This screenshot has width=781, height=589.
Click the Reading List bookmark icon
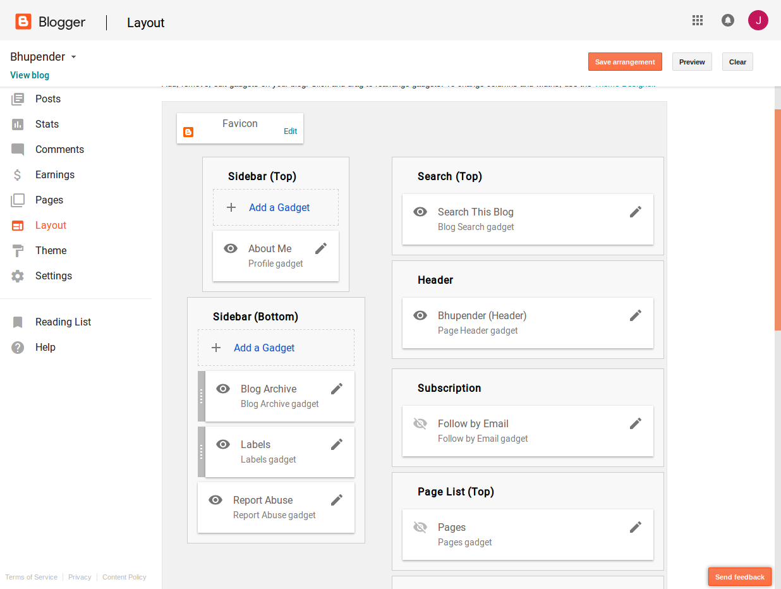[x=18, y=322]
